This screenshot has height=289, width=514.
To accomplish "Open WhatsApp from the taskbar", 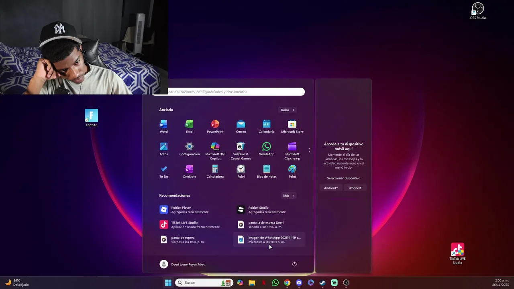I will 275,283.
